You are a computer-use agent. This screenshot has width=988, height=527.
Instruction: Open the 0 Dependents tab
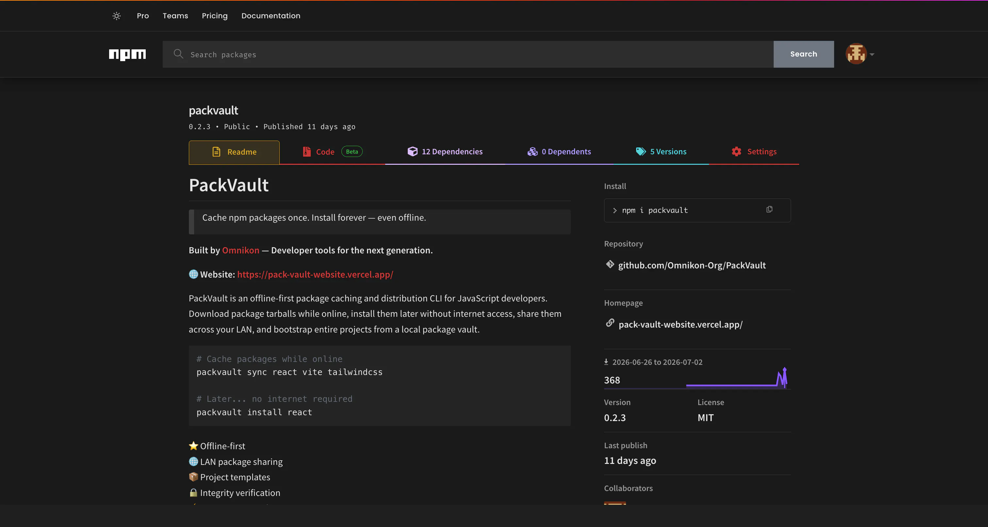point(559,152)
